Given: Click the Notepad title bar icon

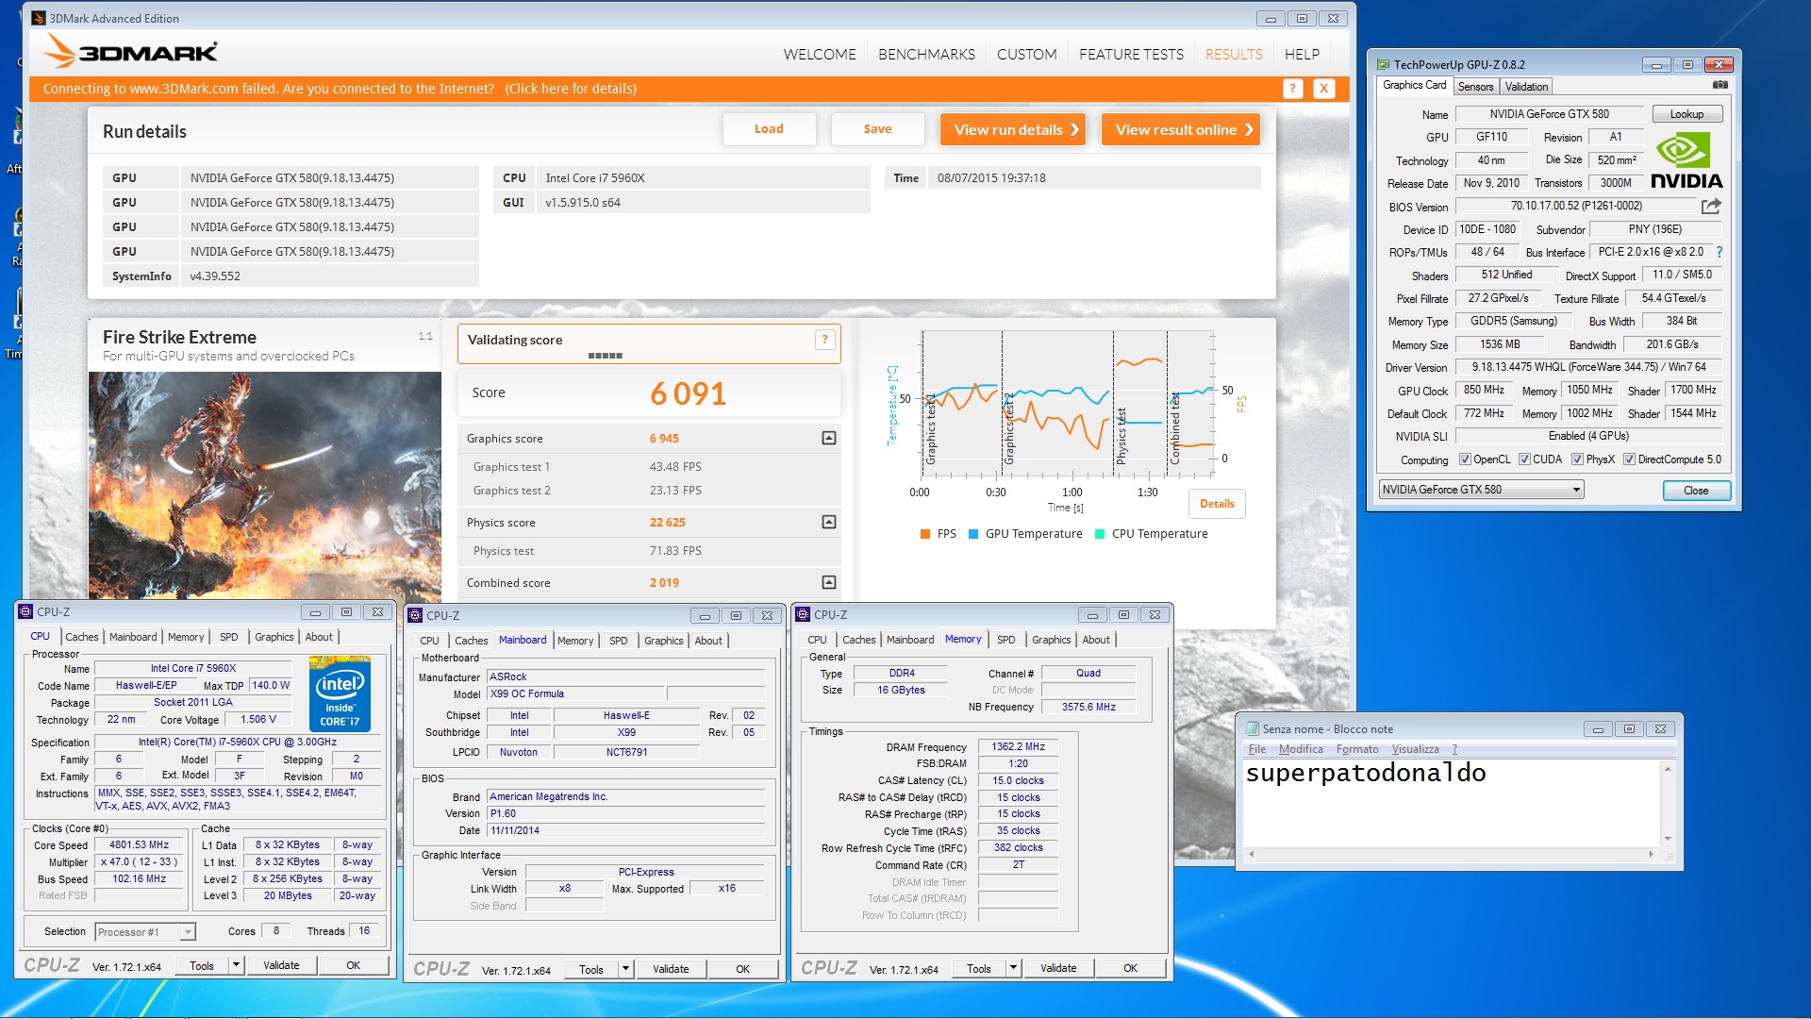Looking at the screenshot, I should tap(1253, 728).
